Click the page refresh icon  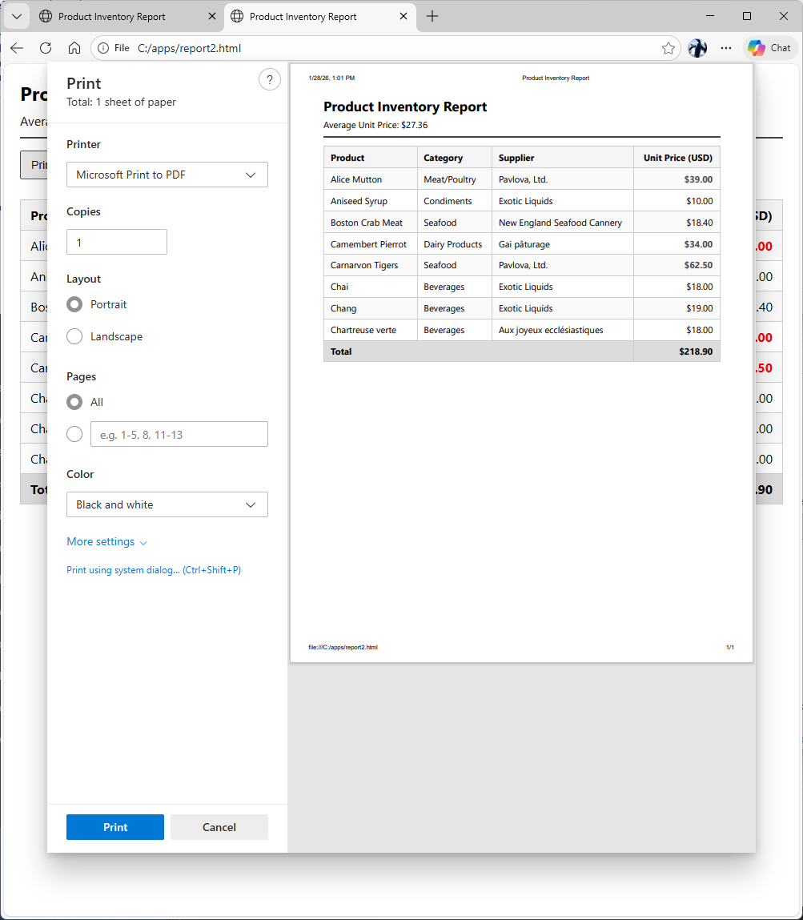pos(46,48)
